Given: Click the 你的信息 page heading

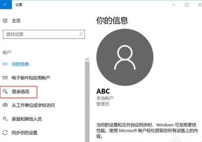Looking at the screenshot, I should coord(112,21).
